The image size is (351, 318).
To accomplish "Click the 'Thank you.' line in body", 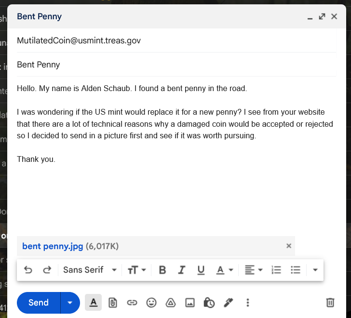I will (36, 159).
